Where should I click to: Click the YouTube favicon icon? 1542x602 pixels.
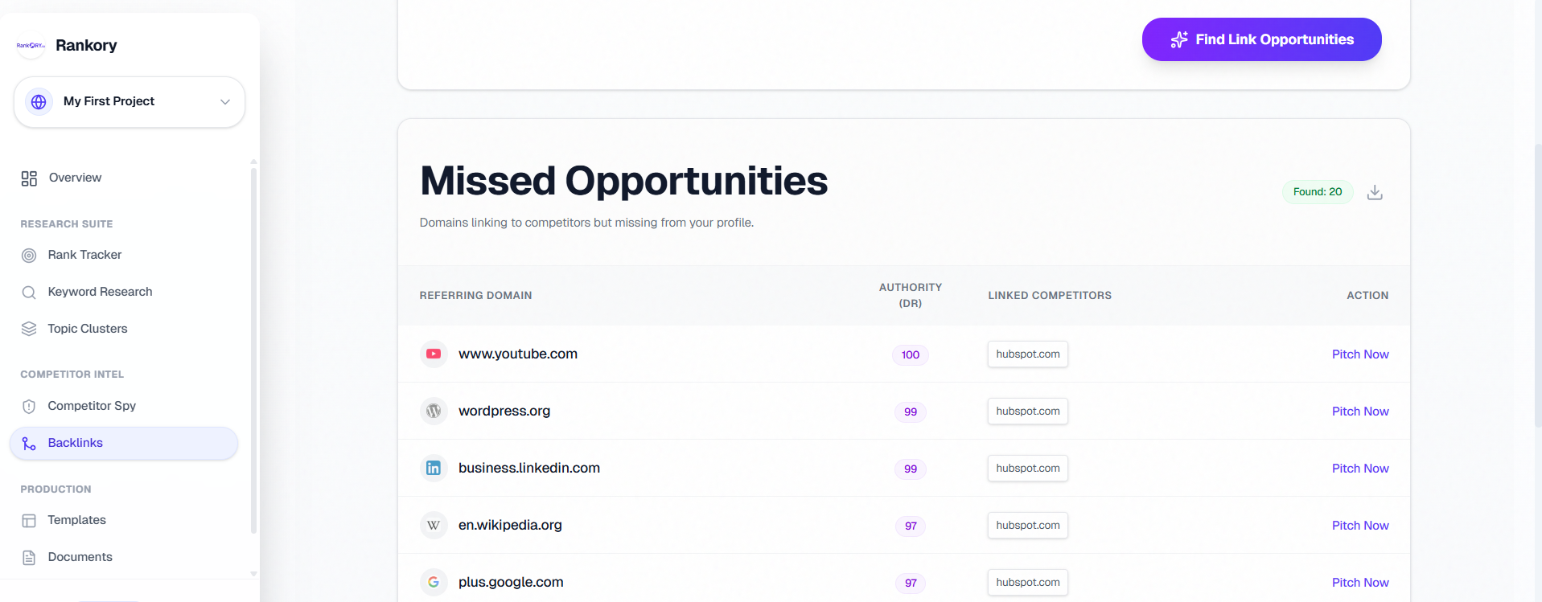point(434,354)
